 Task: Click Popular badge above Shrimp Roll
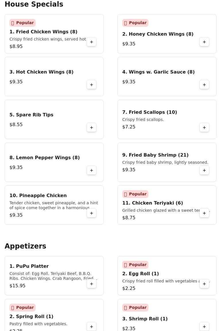[135, 307]
